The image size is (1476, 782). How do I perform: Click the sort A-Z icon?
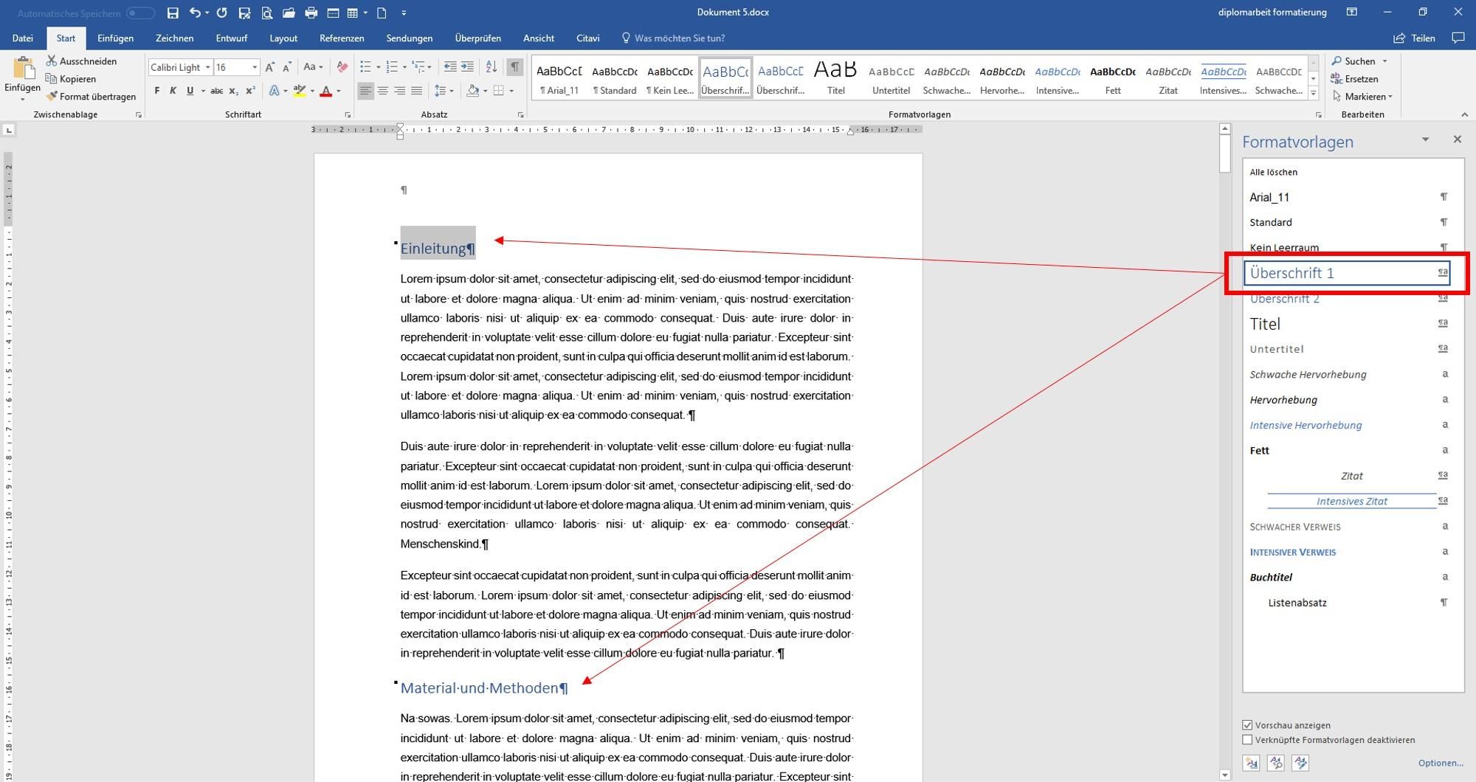click(491, 67)
